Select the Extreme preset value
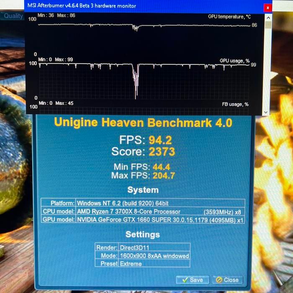The width and height of the screenshot is (293, 293). [x=131, y=264]
